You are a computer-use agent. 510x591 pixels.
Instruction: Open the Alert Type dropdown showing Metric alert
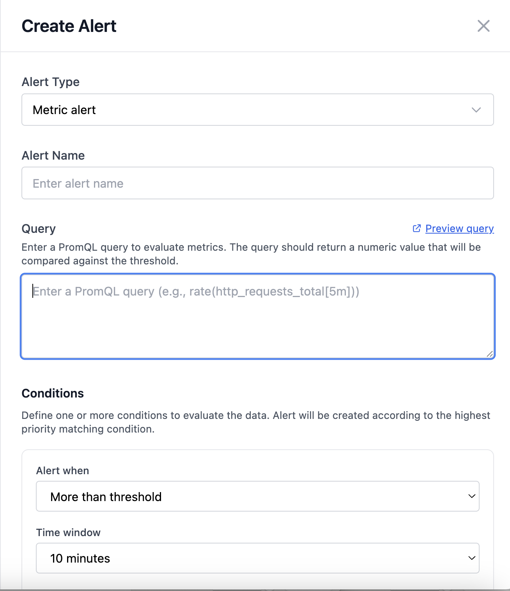tap(257, 110)
